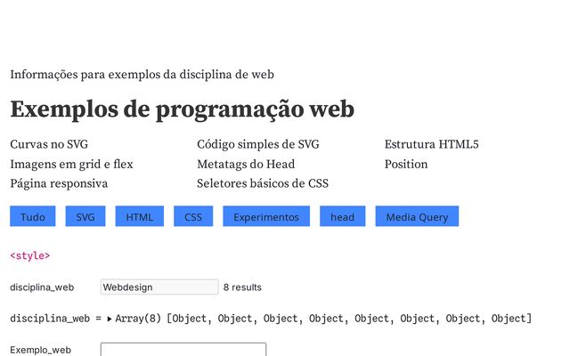Click the Exemplos de programação web heading
Viewport: 570px width, 356px height.
183,109
